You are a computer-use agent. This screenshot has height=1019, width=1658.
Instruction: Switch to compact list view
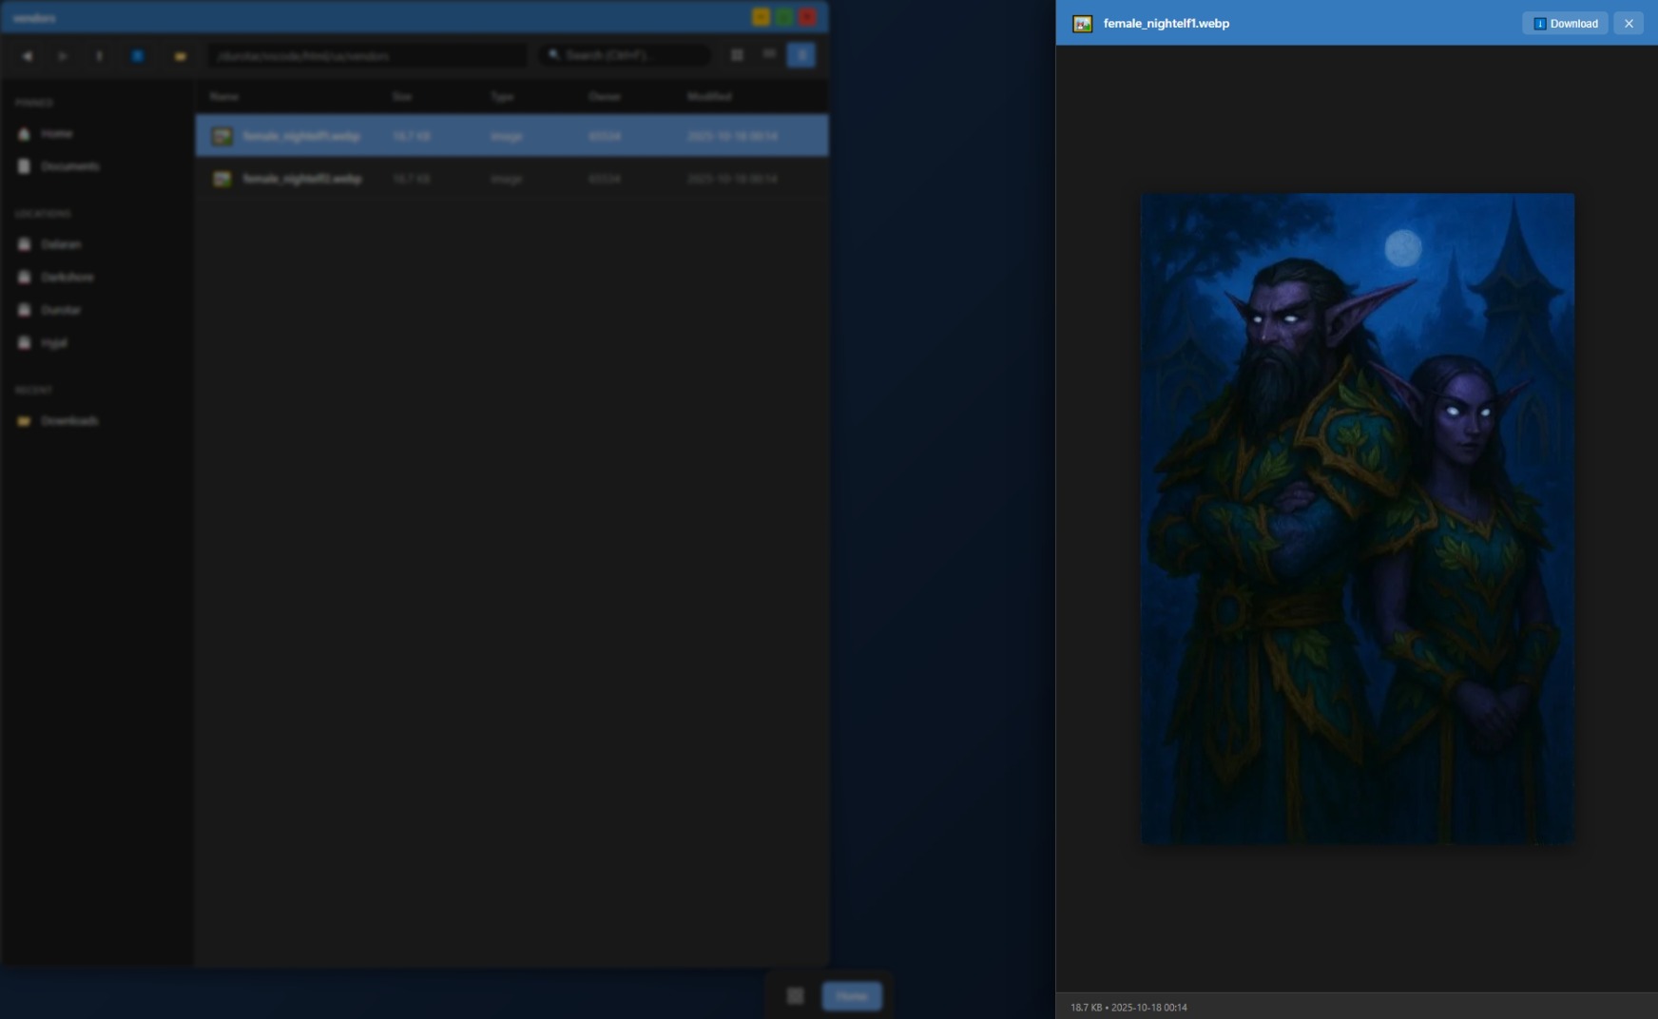click(x=769, y=55)
